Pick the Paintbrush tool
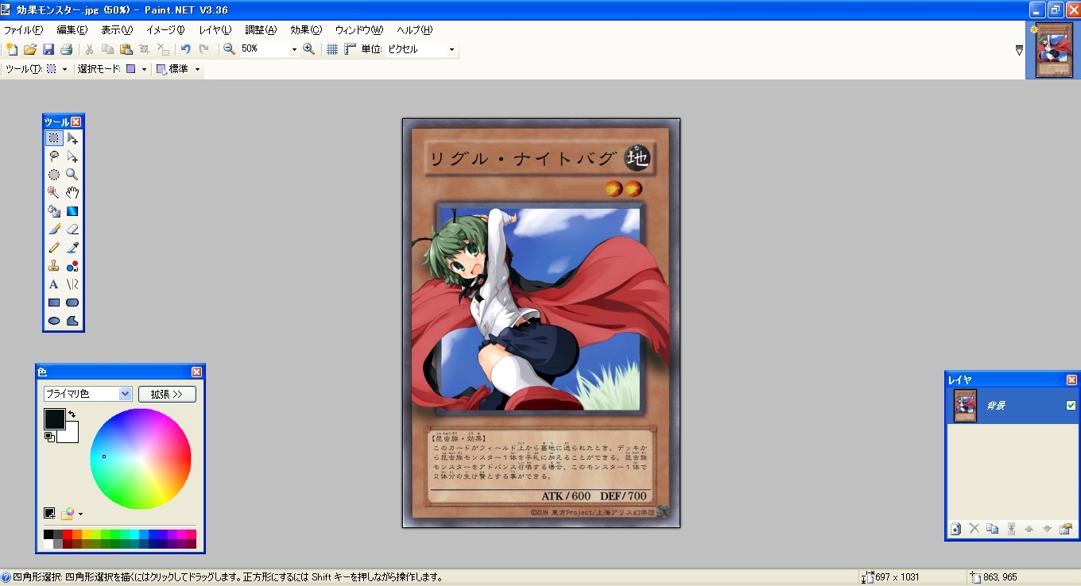This screenshot has width=1081, height=586. click(54, 229)
